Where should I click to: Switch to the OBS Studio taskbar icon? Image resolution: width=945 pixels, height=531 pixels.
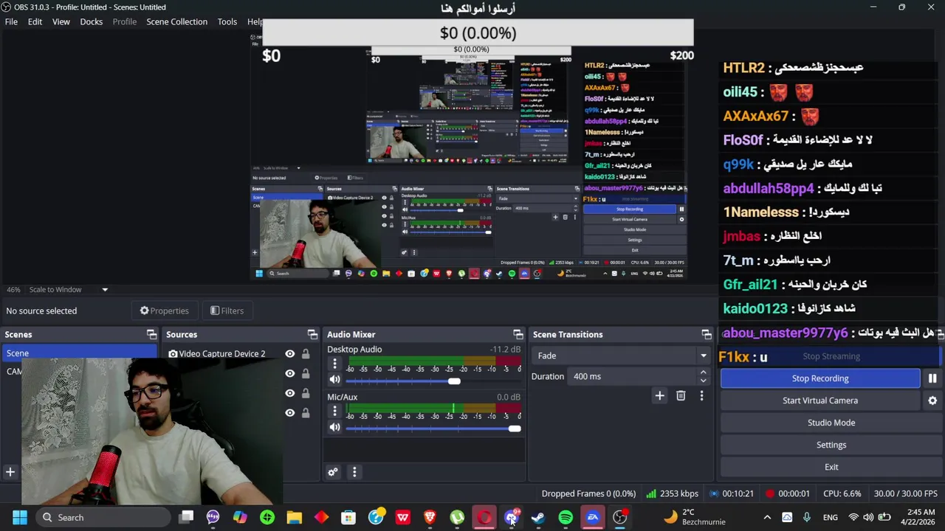[620, 517]
